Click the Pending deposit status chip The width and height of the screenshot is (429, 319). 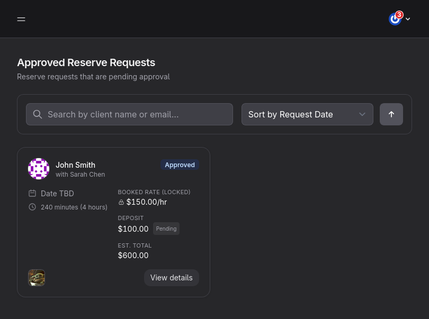pos(166,229)
